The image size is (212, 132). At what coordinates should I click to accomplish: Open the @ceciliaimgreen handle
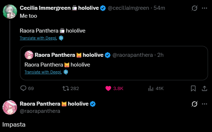point(128,8)
